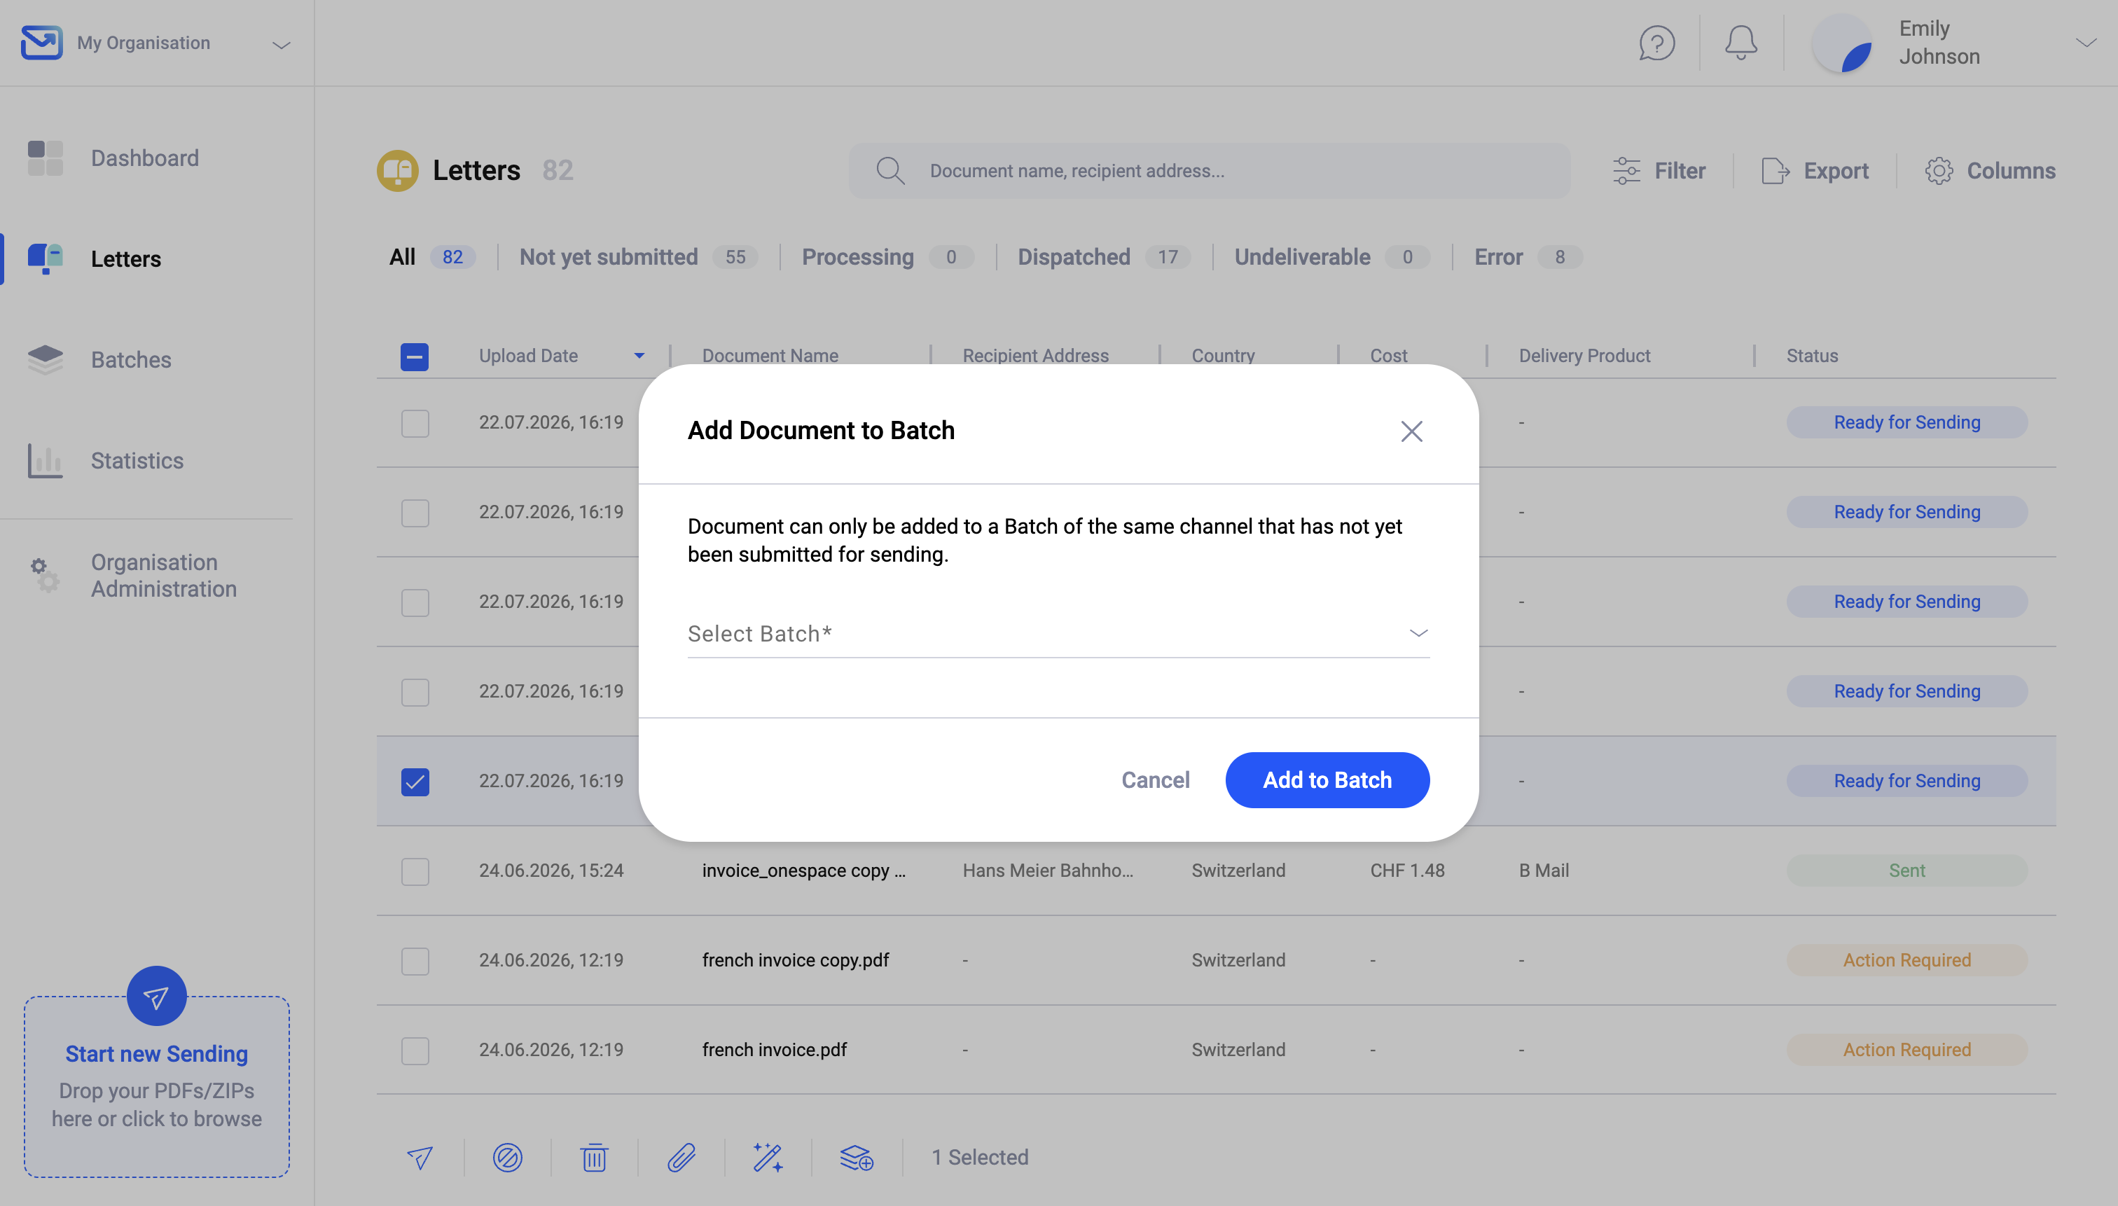Click the Organisation Administration gears icon
The height and width of the screenshot is (1206, 2118).
pos(46,575)
